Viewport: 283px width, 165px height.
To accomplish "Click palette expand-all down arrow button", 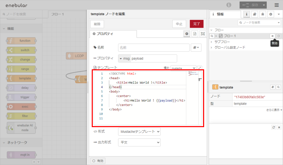I will [39, 162].
